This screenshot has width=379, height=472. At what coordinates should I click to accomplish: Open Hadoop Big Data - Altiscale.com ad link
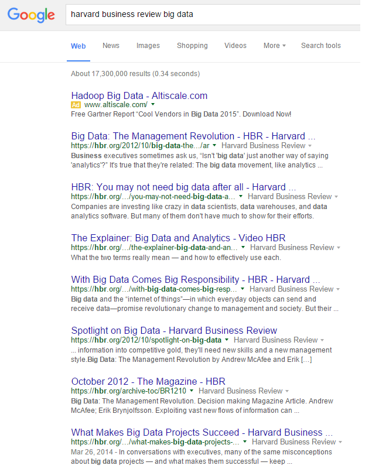coord(139,95)
